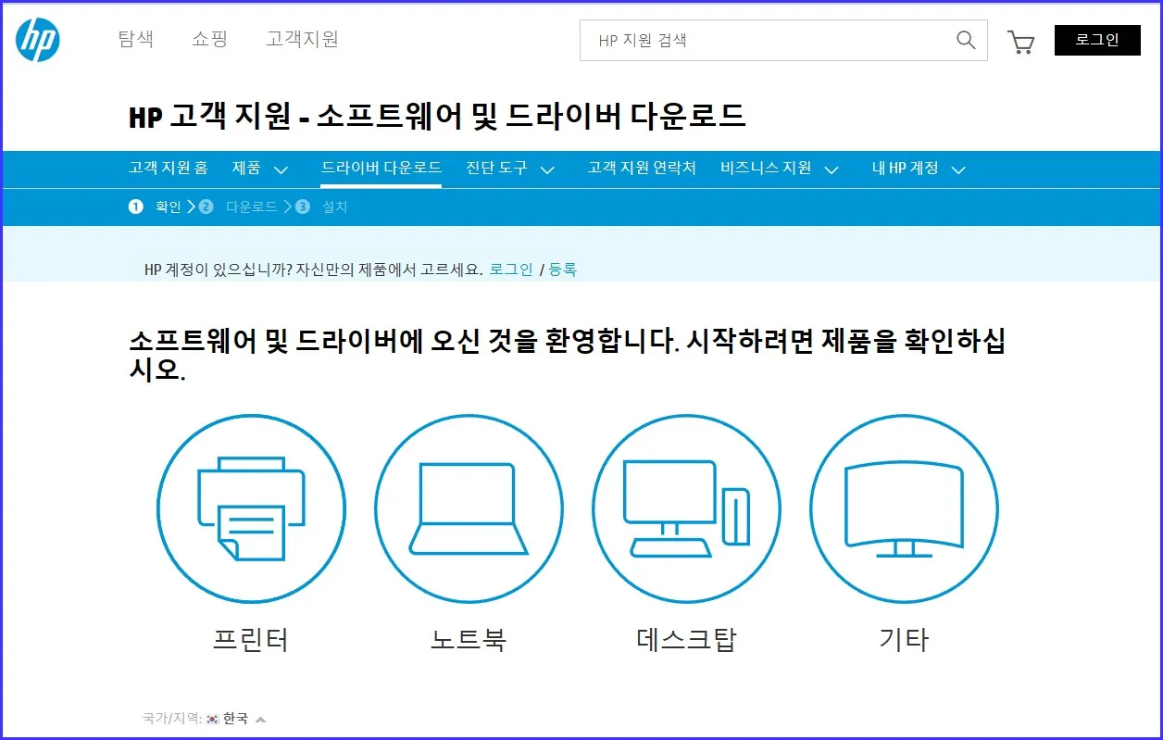Click the search magnifier icon

pyautogui.click(x=966, y=40)
